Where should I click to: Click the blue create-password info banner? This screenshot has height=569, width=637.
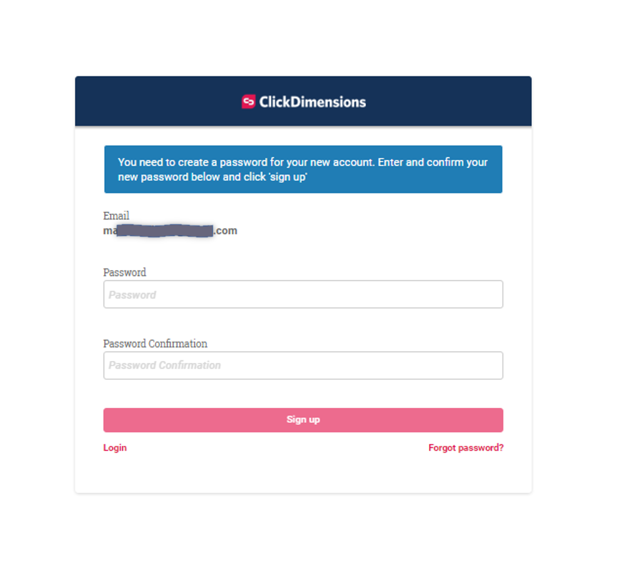pyautogui.click(x=303, y=169)
